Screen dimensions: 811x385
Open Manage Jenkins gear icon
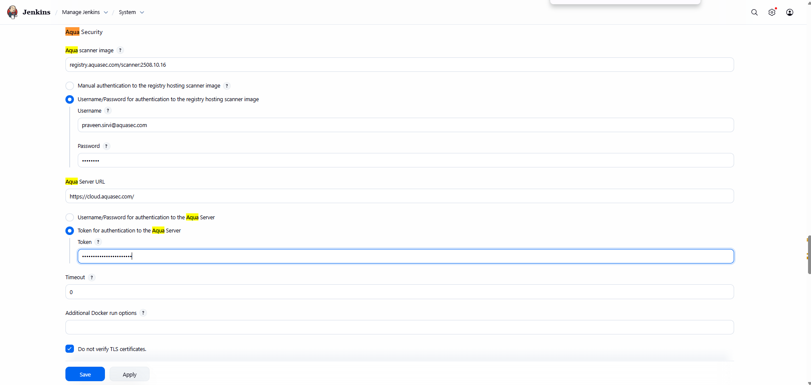pyautogui.click(x=772, y=12)
